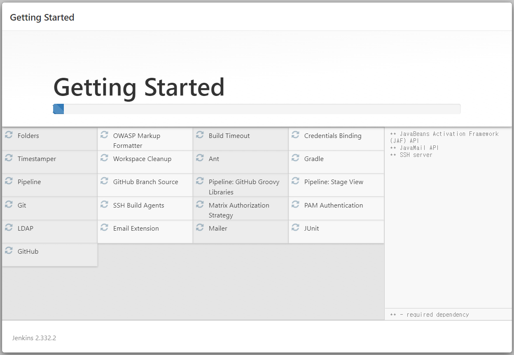Select the SSH Build Agents label

point(138,205)
